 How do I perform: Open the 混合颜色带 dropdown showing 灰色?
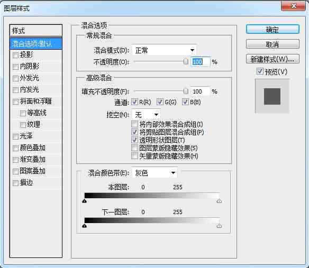point(154,173)
